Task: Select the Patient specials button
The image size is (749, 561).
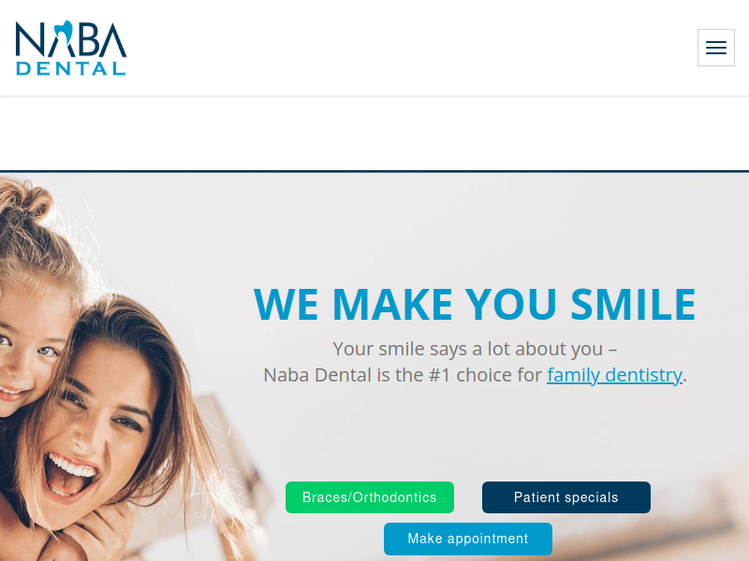Action: click(566, 497)
